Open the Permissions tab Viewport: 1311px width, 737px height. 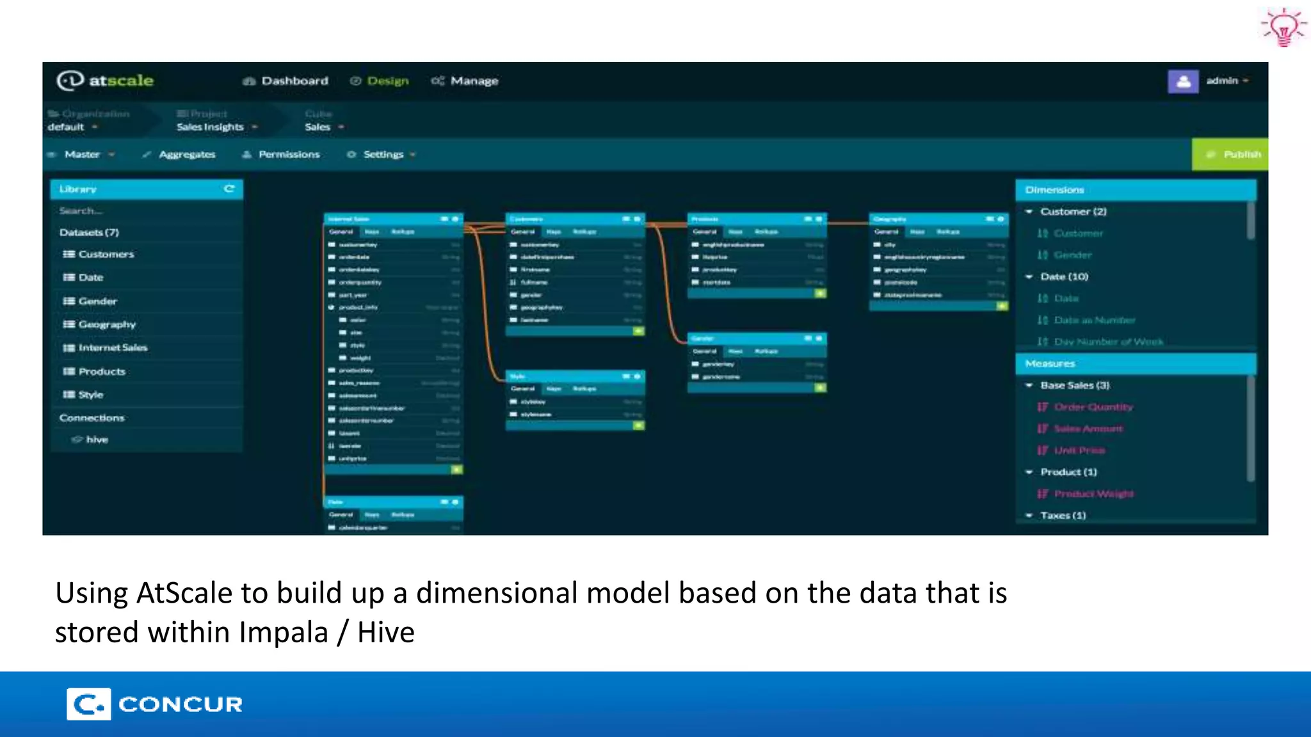tap(281, 154)
